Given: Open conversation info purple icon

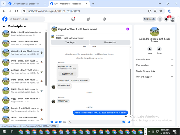Looking at the screenshot, I should 128,29.
